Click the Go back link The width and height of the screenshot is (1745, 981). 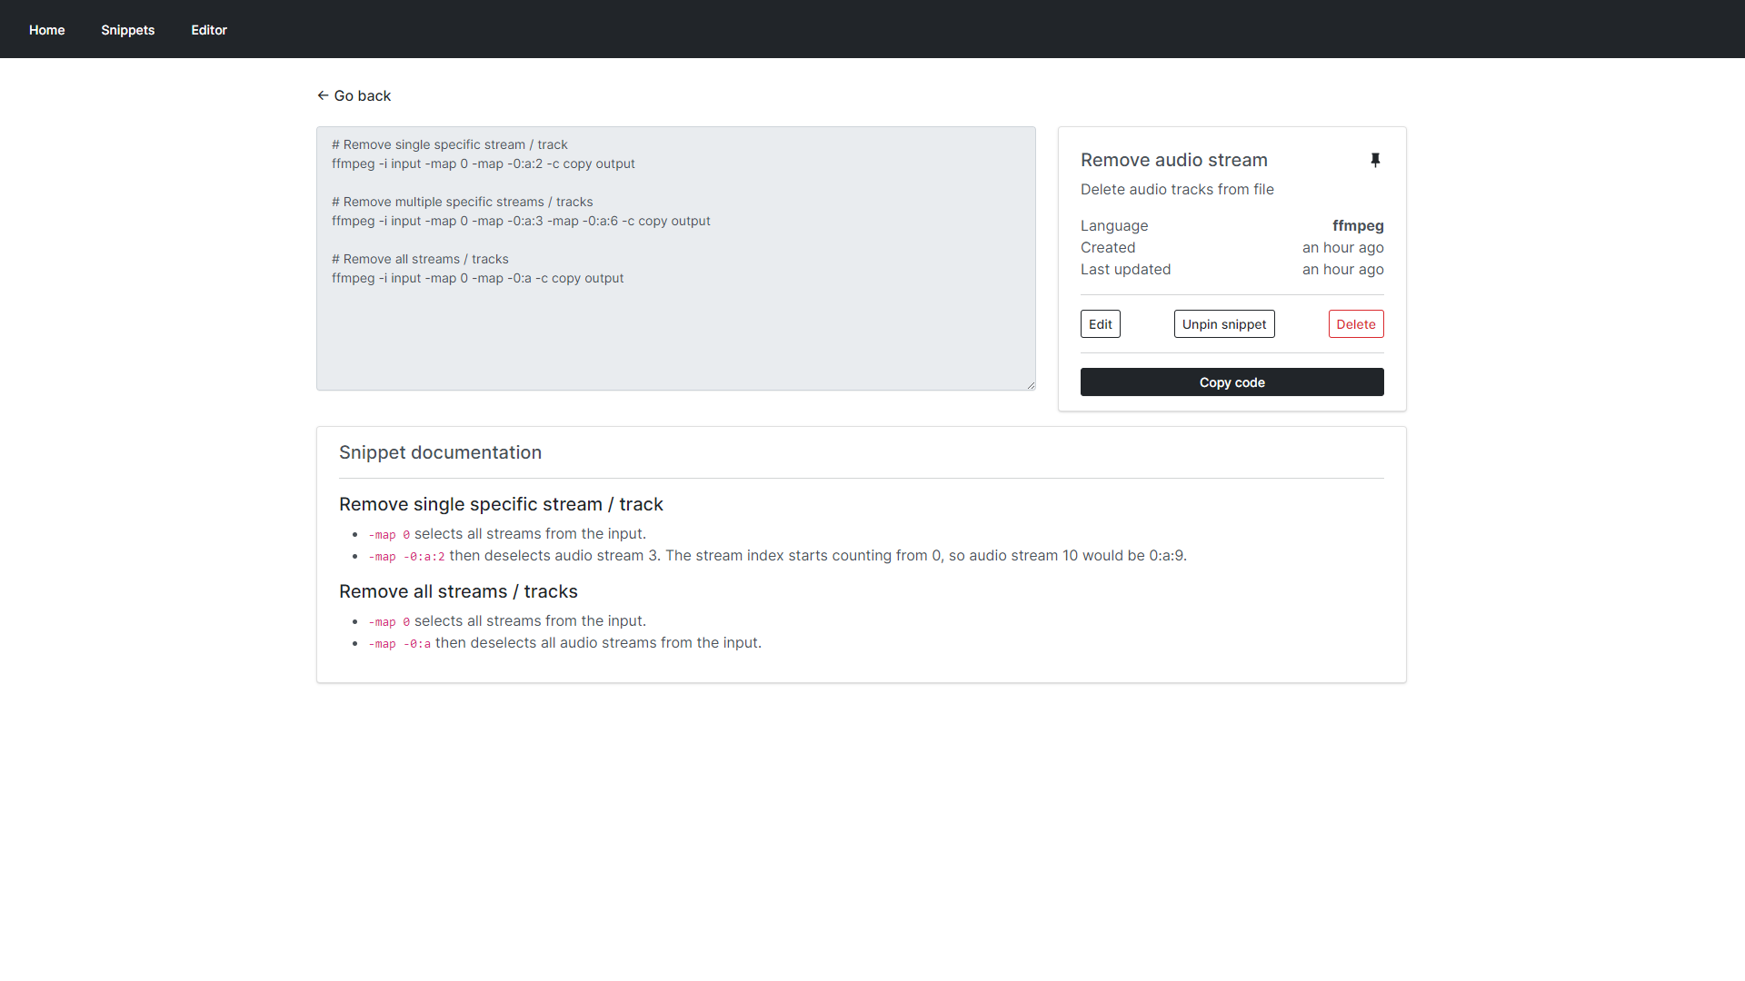[x=362, y=95]
